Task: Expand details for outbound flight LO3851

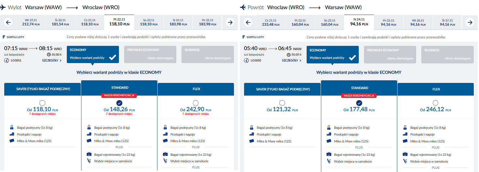Action: pyautogui.click(x=52, y=60)
